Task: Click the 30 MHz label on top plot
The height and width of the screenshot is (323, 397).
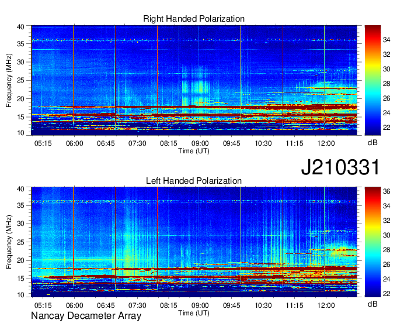Action: click(20, 62)
